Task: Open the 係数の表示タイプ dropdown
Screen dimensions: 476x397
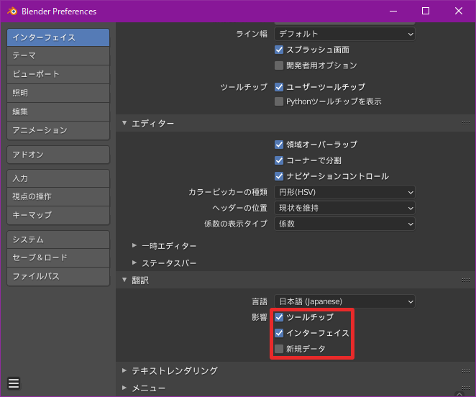Action: pos(344,224)
